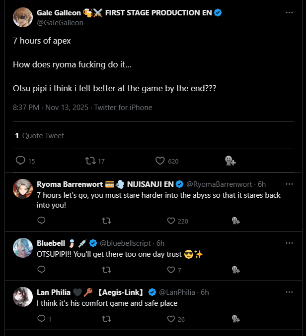Image resolution: width=306 pixels, height=336 pixels.
Task: Like Gale Galleon's main tweet
Action: click(160, 161)
